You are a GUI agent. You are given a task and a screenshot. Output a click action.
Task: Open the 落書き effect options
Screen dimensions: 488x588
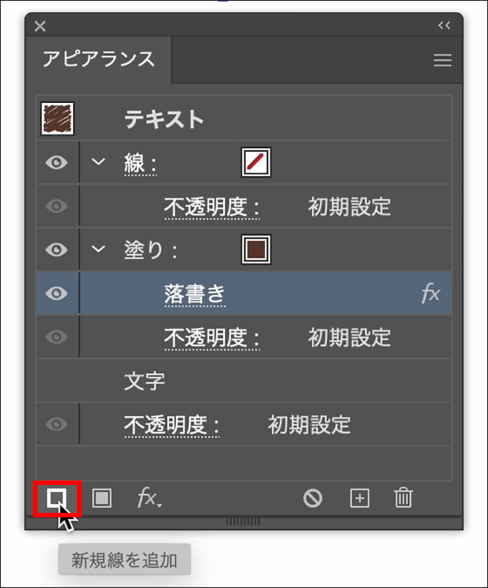194,294
